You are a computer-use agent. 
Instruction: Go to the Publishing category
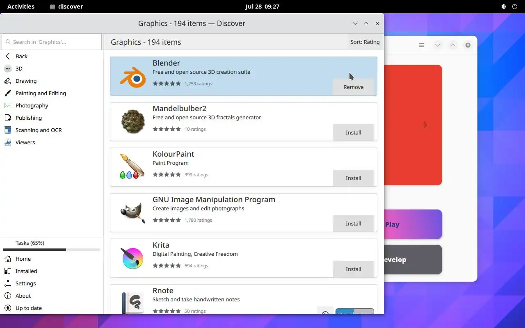point(52,118)
